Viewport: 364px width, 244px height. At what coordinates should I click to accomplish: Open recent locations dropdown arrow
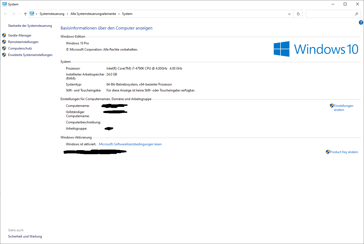click(x=20, y=14)
